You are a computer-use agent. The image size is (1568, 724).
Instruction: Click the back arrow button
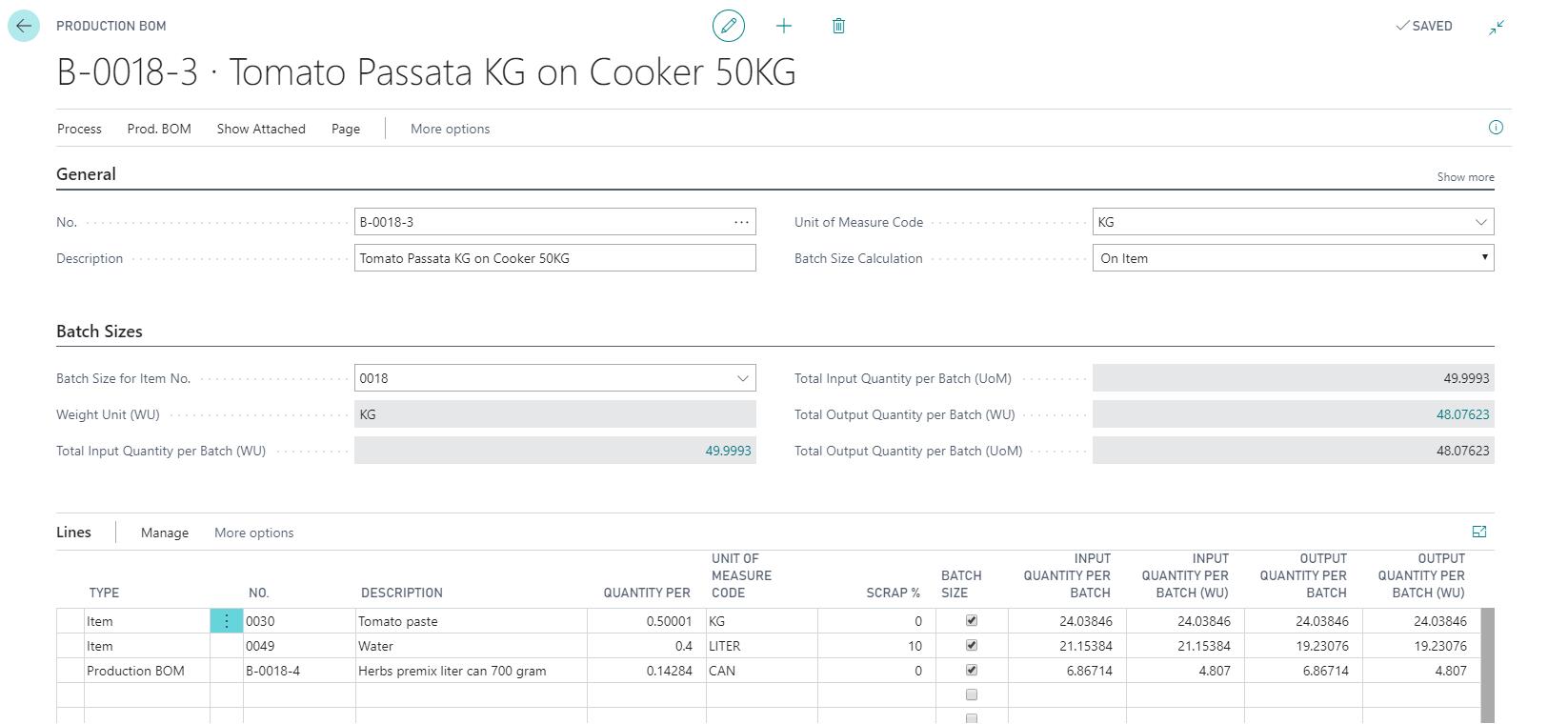pyautogui.click(x=24, y=26)
